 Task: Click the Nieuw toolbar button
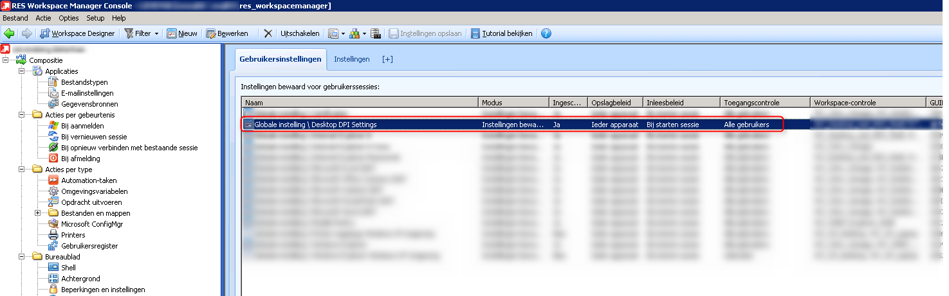pyautogui.click(x=182, y=33)
